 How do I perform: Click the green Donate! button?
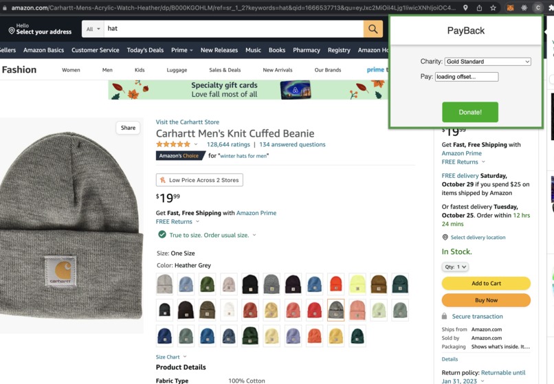pyautogui.click(x=470, y=112)
